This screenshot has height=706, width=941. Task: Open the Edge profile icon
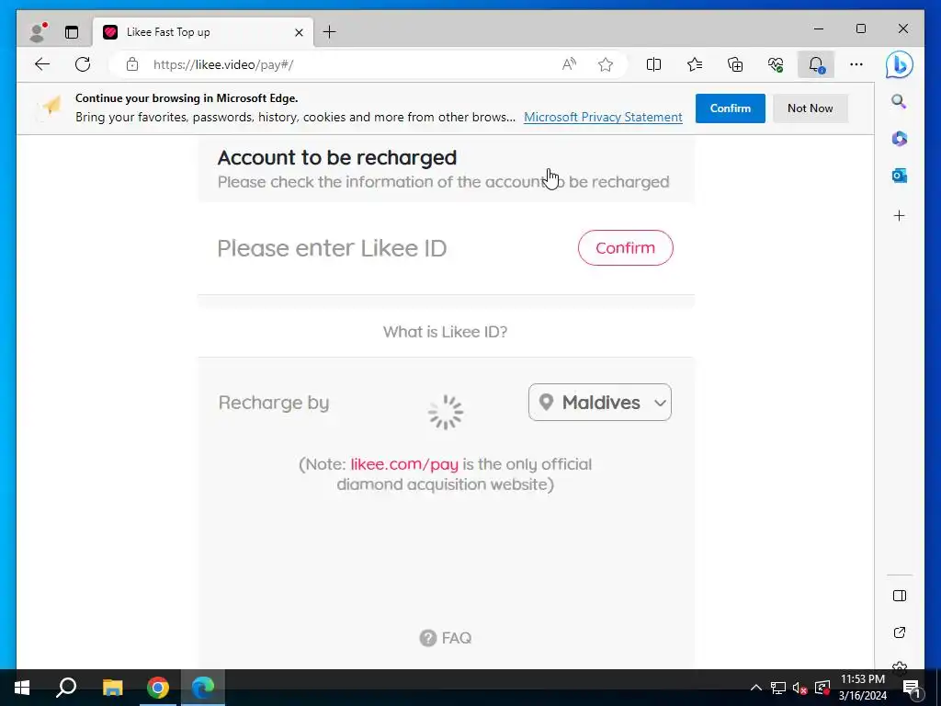[38, 32]
